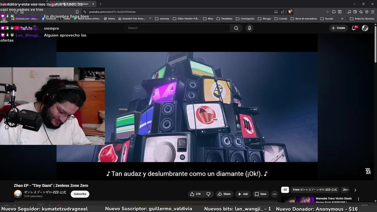Expand the Video Genshin FUE bookmark folder
377x212 pixels.
tap(186, 19)
